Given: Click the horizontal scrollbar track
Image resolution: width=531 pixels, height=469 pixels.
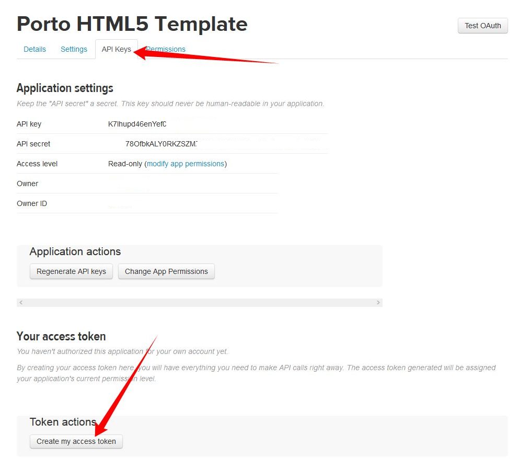Looking at the screenshot, I should pos(199,303).
